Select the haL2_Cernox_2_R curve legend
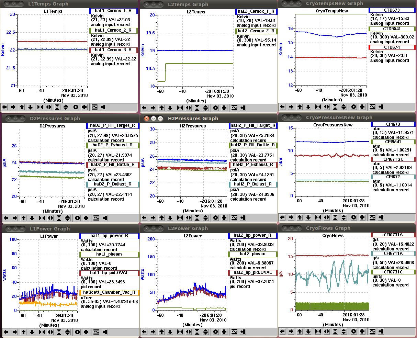This screenshot has width=417, height=338. coord(256,31)
